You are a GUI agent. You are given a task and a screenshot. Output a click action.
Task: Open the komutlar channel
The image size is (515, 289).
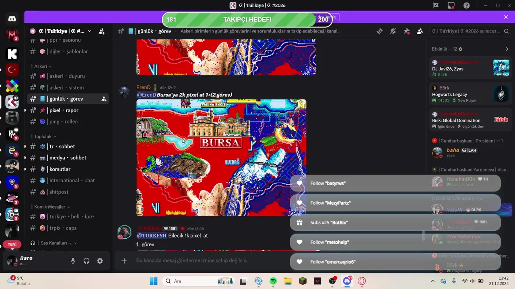click(68, 169)
